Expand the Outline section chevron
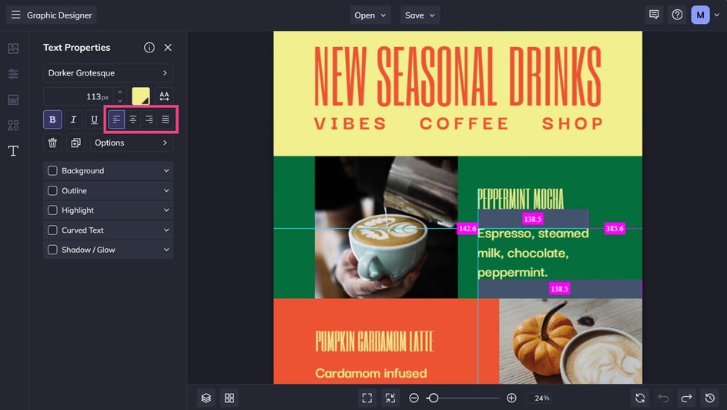This screenshot has width=727, height=410. [166, 190]
